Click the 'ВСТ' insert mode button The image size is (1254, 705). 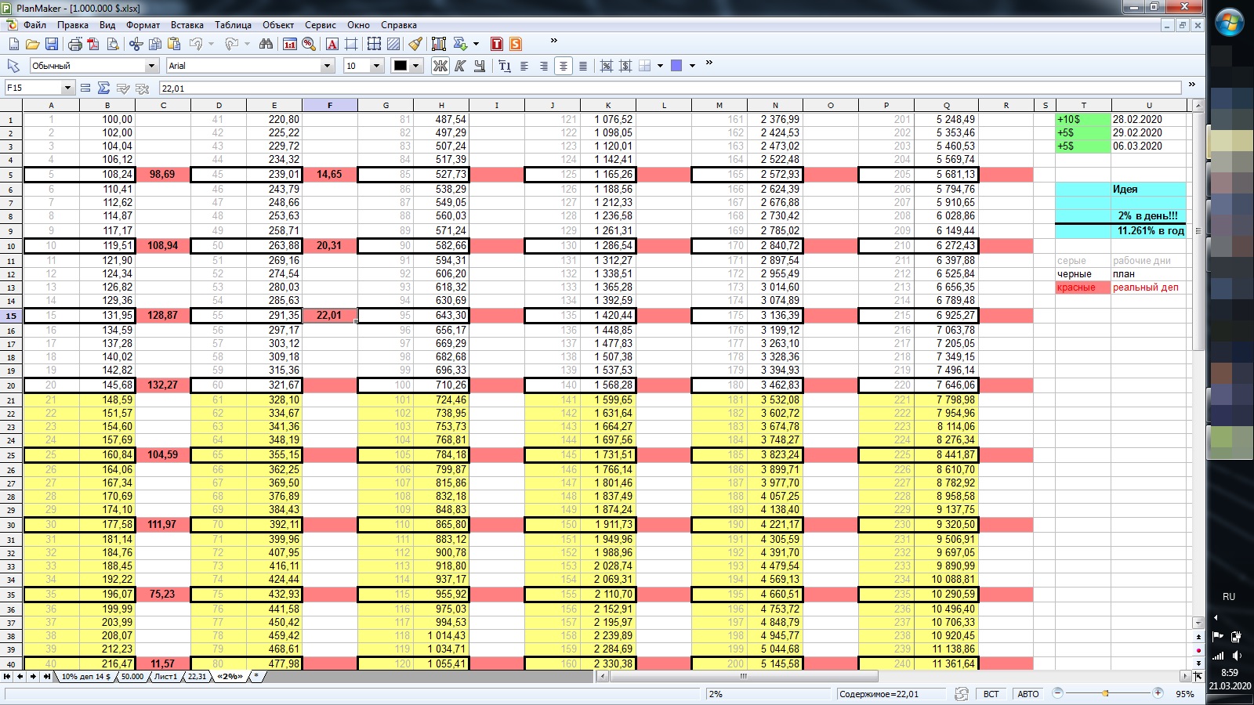coord(991,694)
